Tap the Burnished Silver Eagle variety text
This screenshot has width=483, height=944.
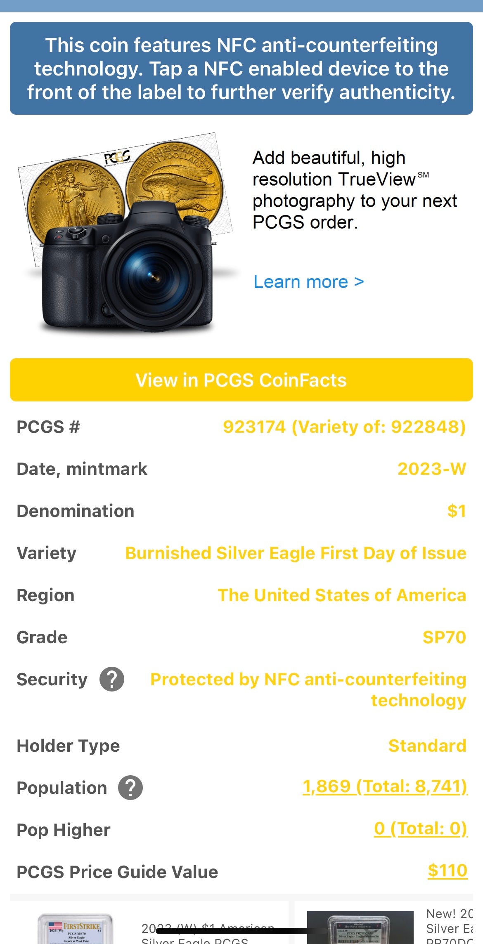click(x=296, y=553)
